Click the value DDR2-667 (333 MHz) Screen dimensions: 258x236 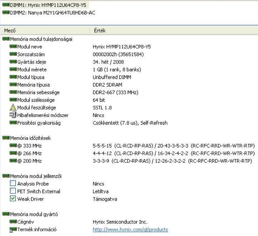coord(116,92)
